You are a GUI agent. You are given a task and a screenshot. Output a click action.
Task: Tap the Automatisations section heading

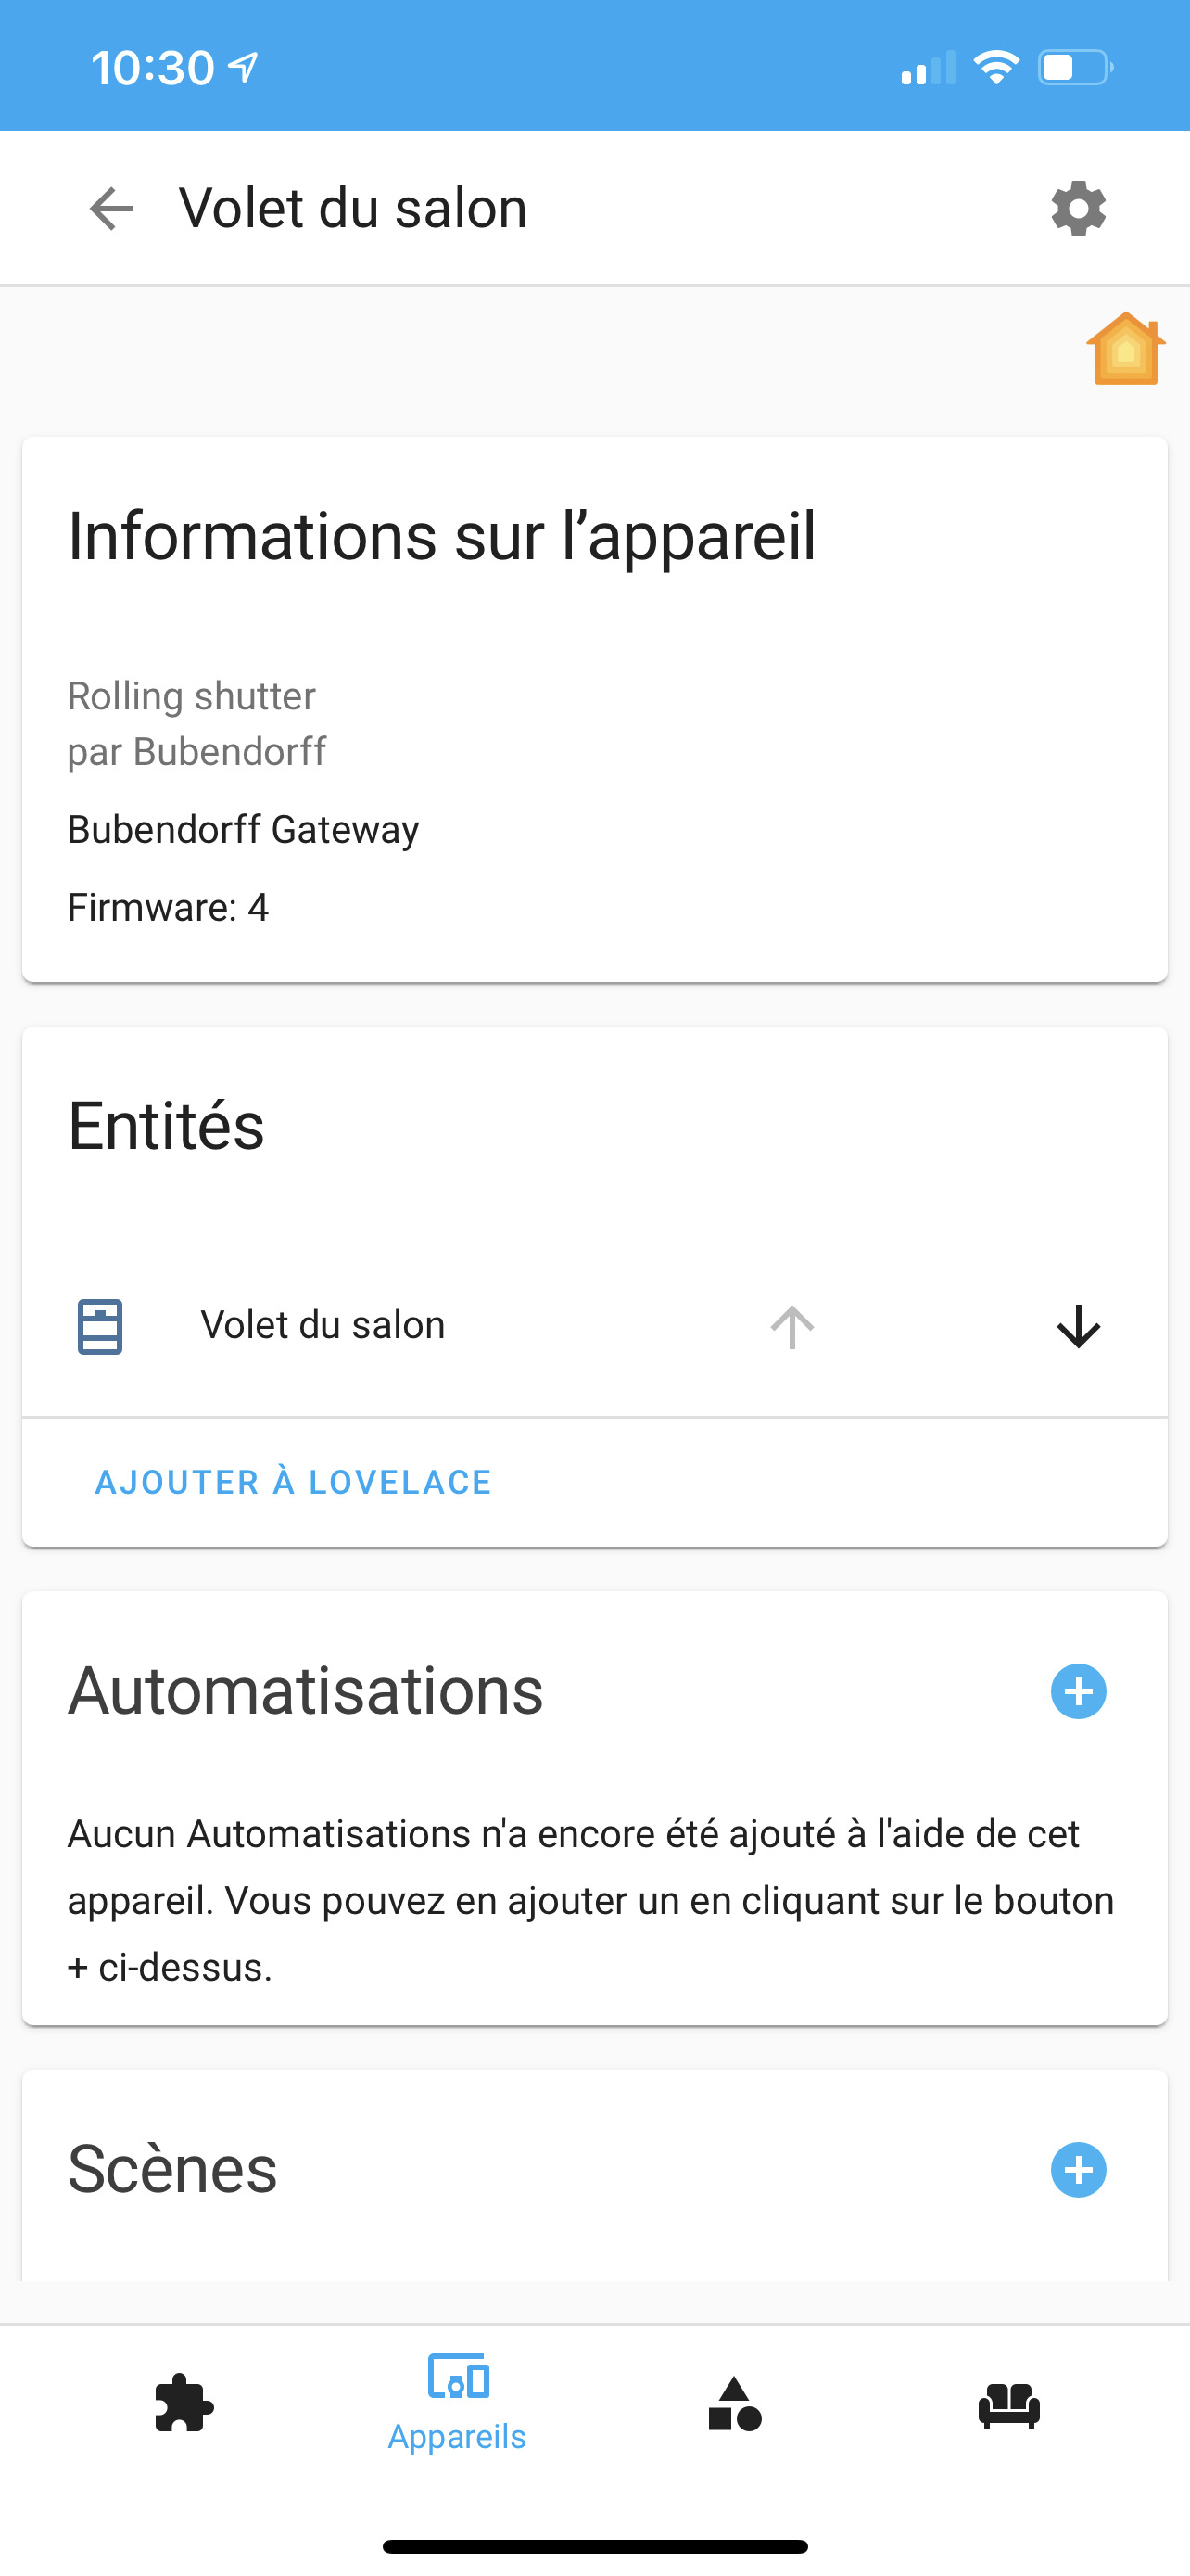(305, 1692)
